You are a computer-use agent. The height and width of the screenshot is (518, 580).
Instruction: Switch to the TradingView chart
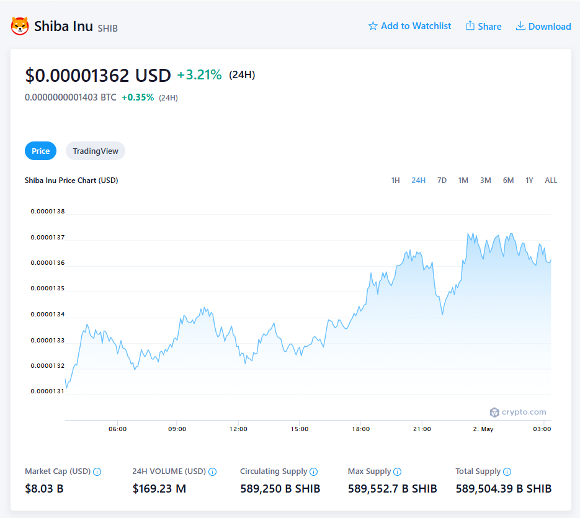tap(96, 151)
